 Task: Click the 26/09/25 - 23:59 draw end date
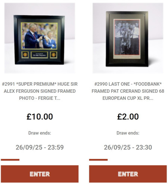pos(40,147)
